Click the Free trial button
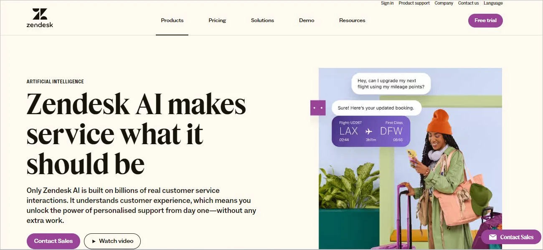 [485, 20]
